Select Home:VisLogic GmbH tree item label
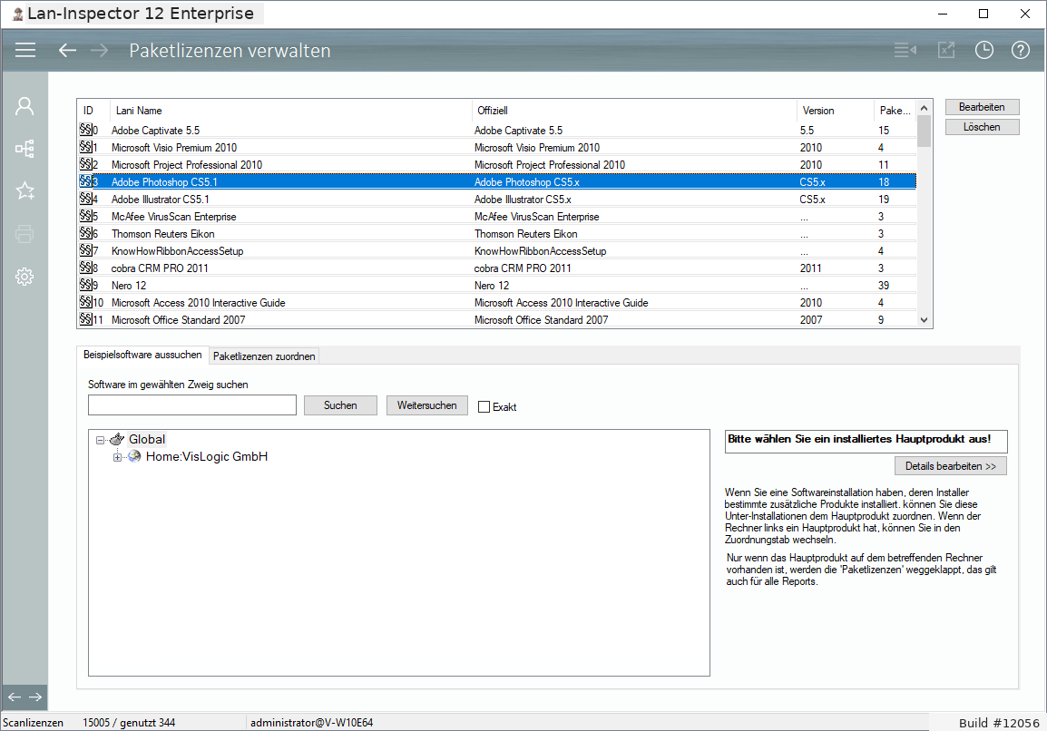 (206, 456)
